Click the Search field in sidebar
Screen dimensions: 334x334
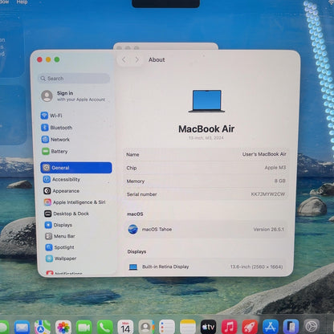pyautogui.click(x=74, y=79)
